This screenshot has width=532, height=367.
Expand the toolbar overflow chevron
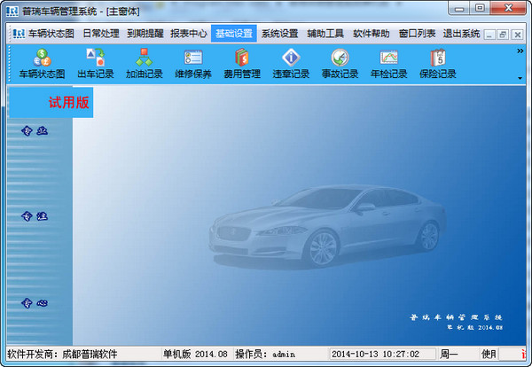point(520,51)
